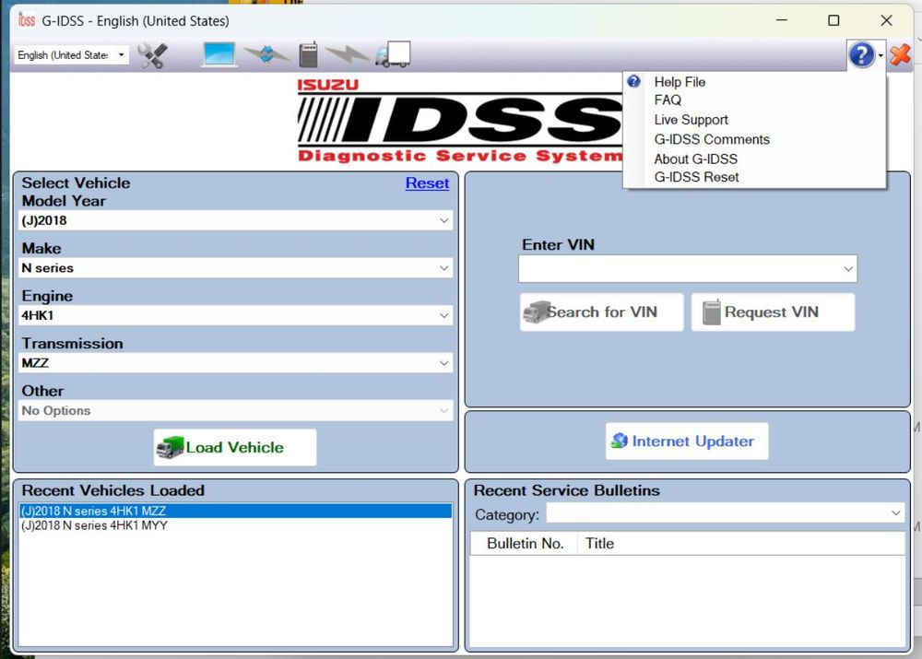Image resolution: width=922 pixels, height=659 pixels.
Task: Choose Live Support menu entry
Action: tap(691, 120)
